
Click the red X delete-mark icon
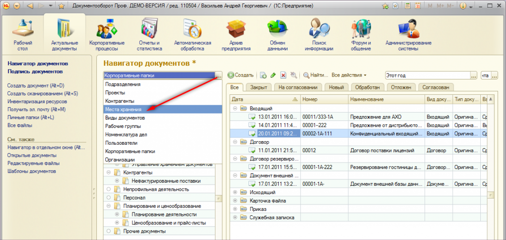click(x=283, y=76)
